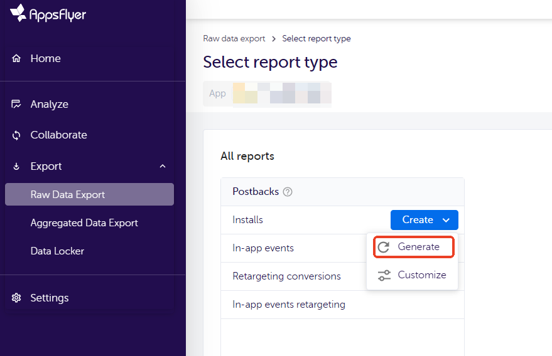The width and height of the screenshot is (552, 356).
Task: Select the In-app events retargeting row
Action: coord(342,305)
